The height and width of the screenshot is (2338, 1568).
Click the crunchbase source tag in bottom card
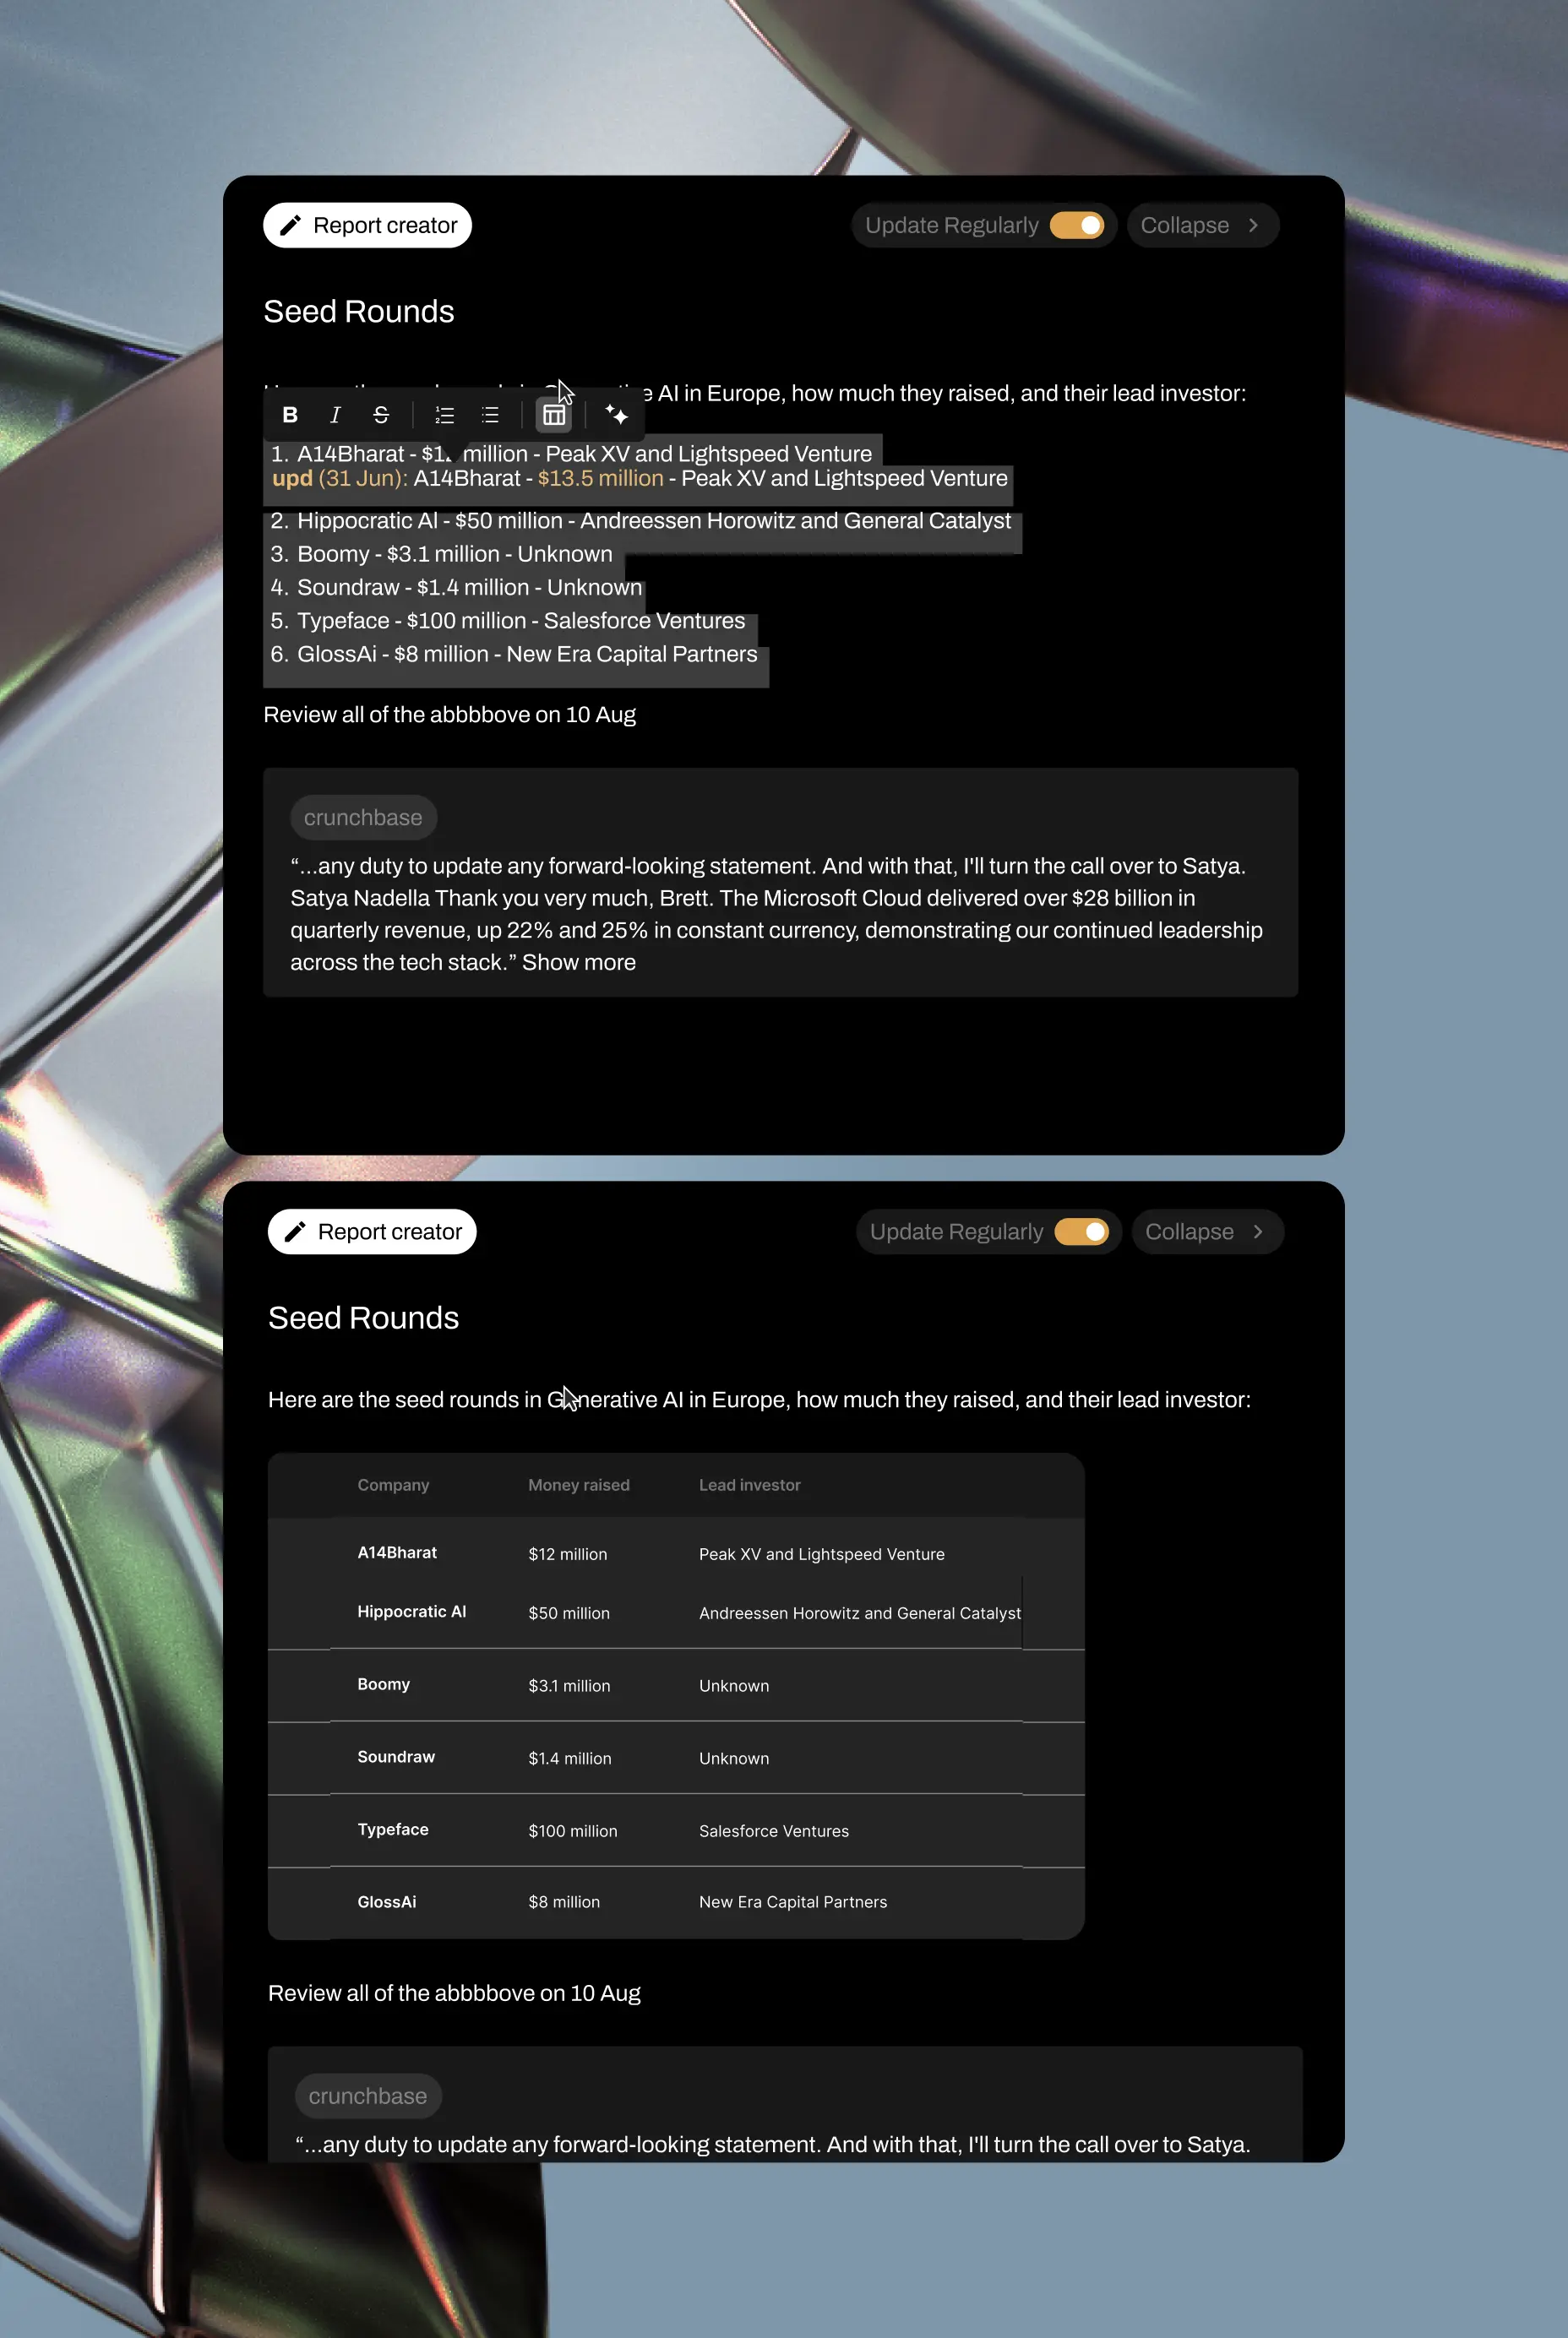tap(368, 2096)
